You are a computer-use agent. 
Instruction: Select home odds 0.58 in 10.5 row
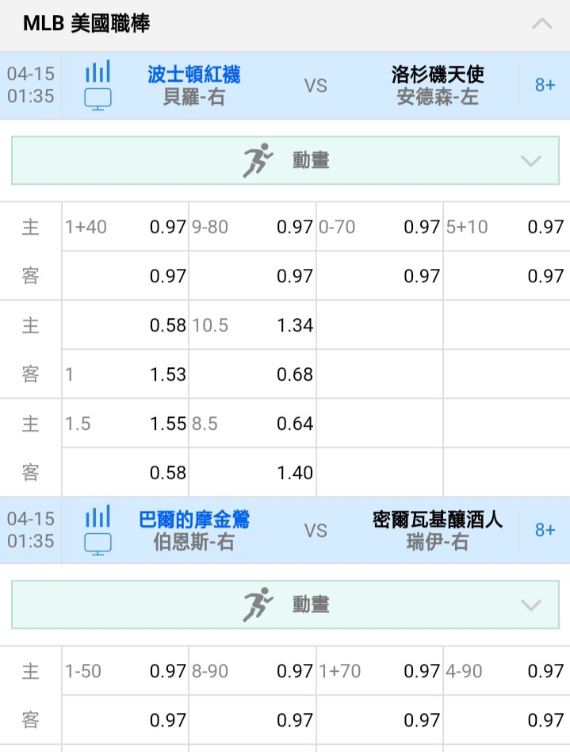[125, 325]
